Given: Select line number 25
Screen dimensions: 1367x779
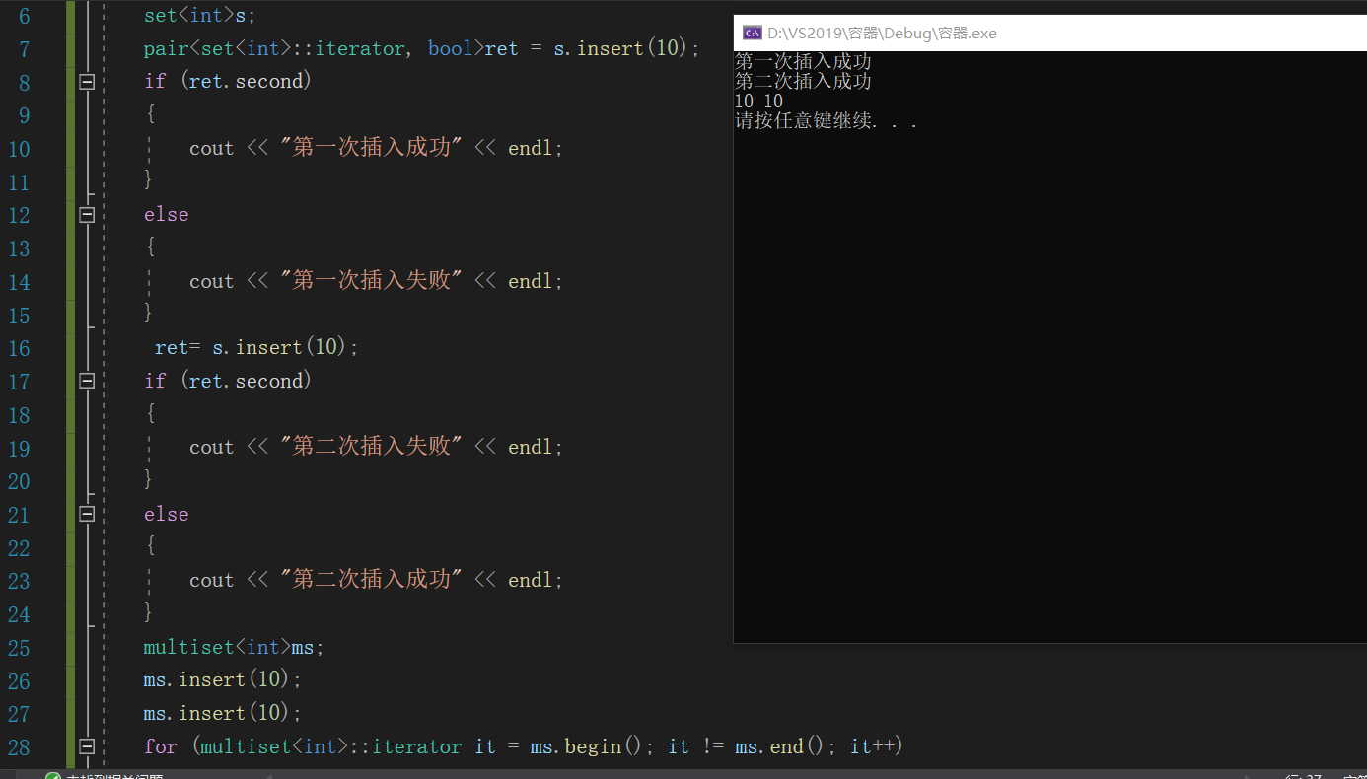Looking at the screenshot, I should [x=19, y=648].
